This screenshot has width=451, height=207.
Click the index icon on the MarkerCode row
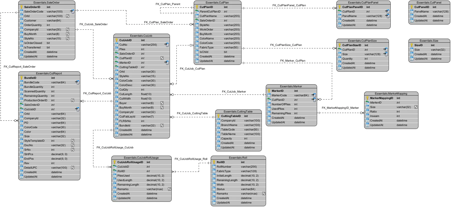pos(314,95)
